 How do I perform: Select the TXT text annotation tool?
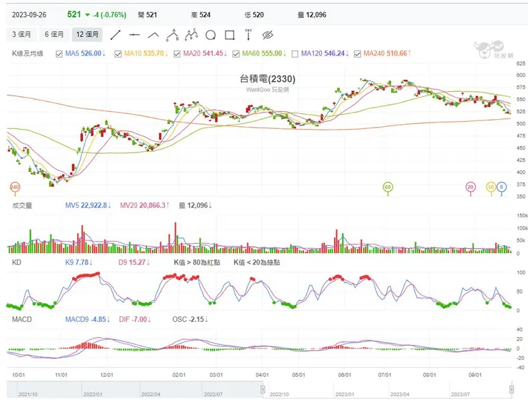(248, 35)
